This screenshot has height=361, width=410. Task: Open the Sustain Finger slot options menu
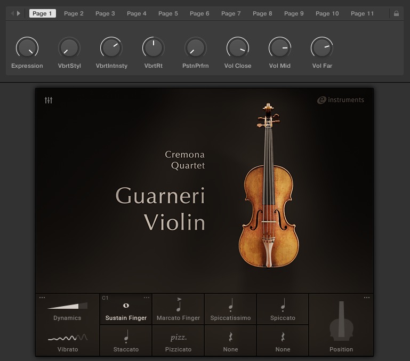pyautogui.click(x=147, y=298)
